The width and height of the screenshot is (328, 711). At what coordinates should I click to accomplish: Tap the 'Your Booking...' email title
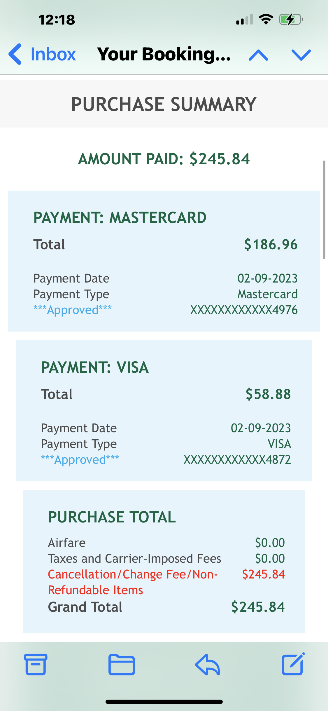164,54
